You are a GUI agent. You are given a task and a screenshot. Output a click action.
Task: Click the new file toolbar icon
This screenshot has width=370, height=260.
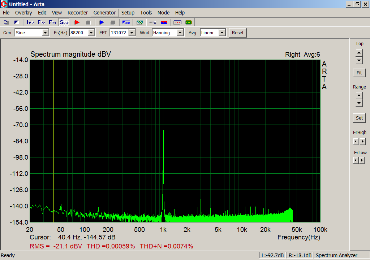[x=6, y=22]
